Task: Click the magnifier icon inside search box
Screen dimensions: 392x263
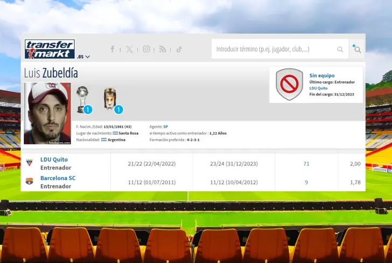Action: coord(340,49)
